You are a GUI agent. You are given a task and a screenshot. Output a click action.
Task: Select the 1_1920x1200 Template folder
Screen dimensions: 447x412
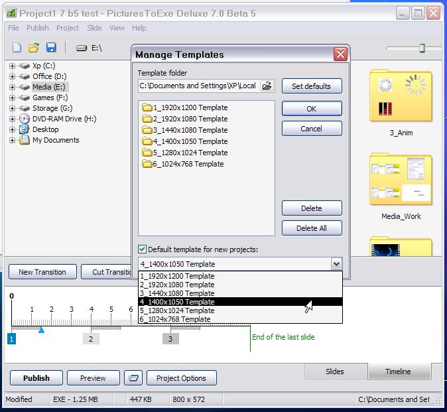185,107
